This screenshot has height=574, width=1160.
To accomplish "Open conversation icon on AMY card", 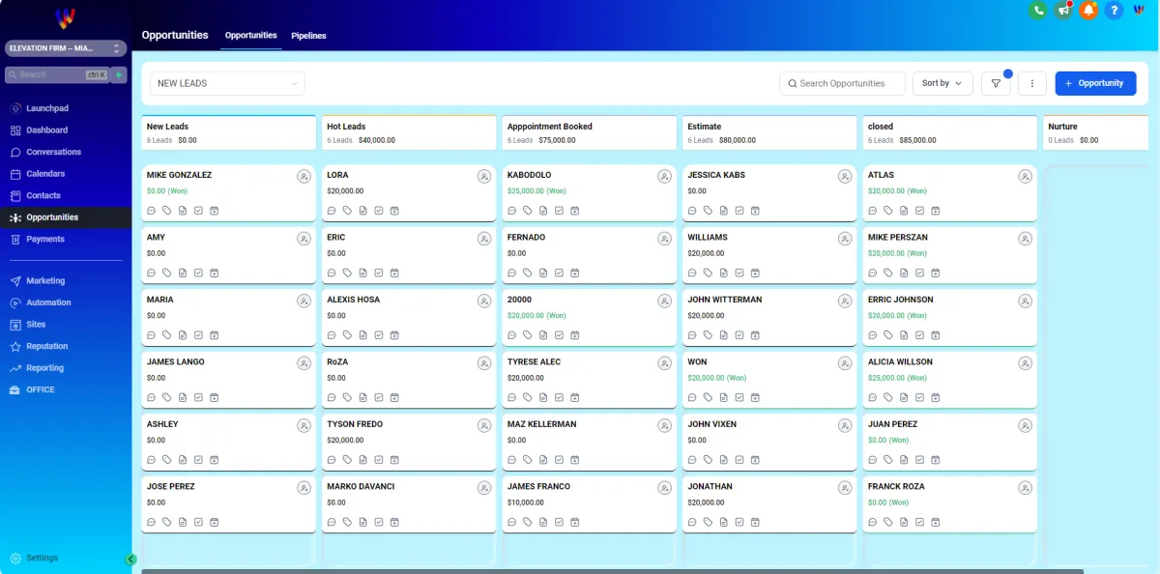I will [152, 273].
